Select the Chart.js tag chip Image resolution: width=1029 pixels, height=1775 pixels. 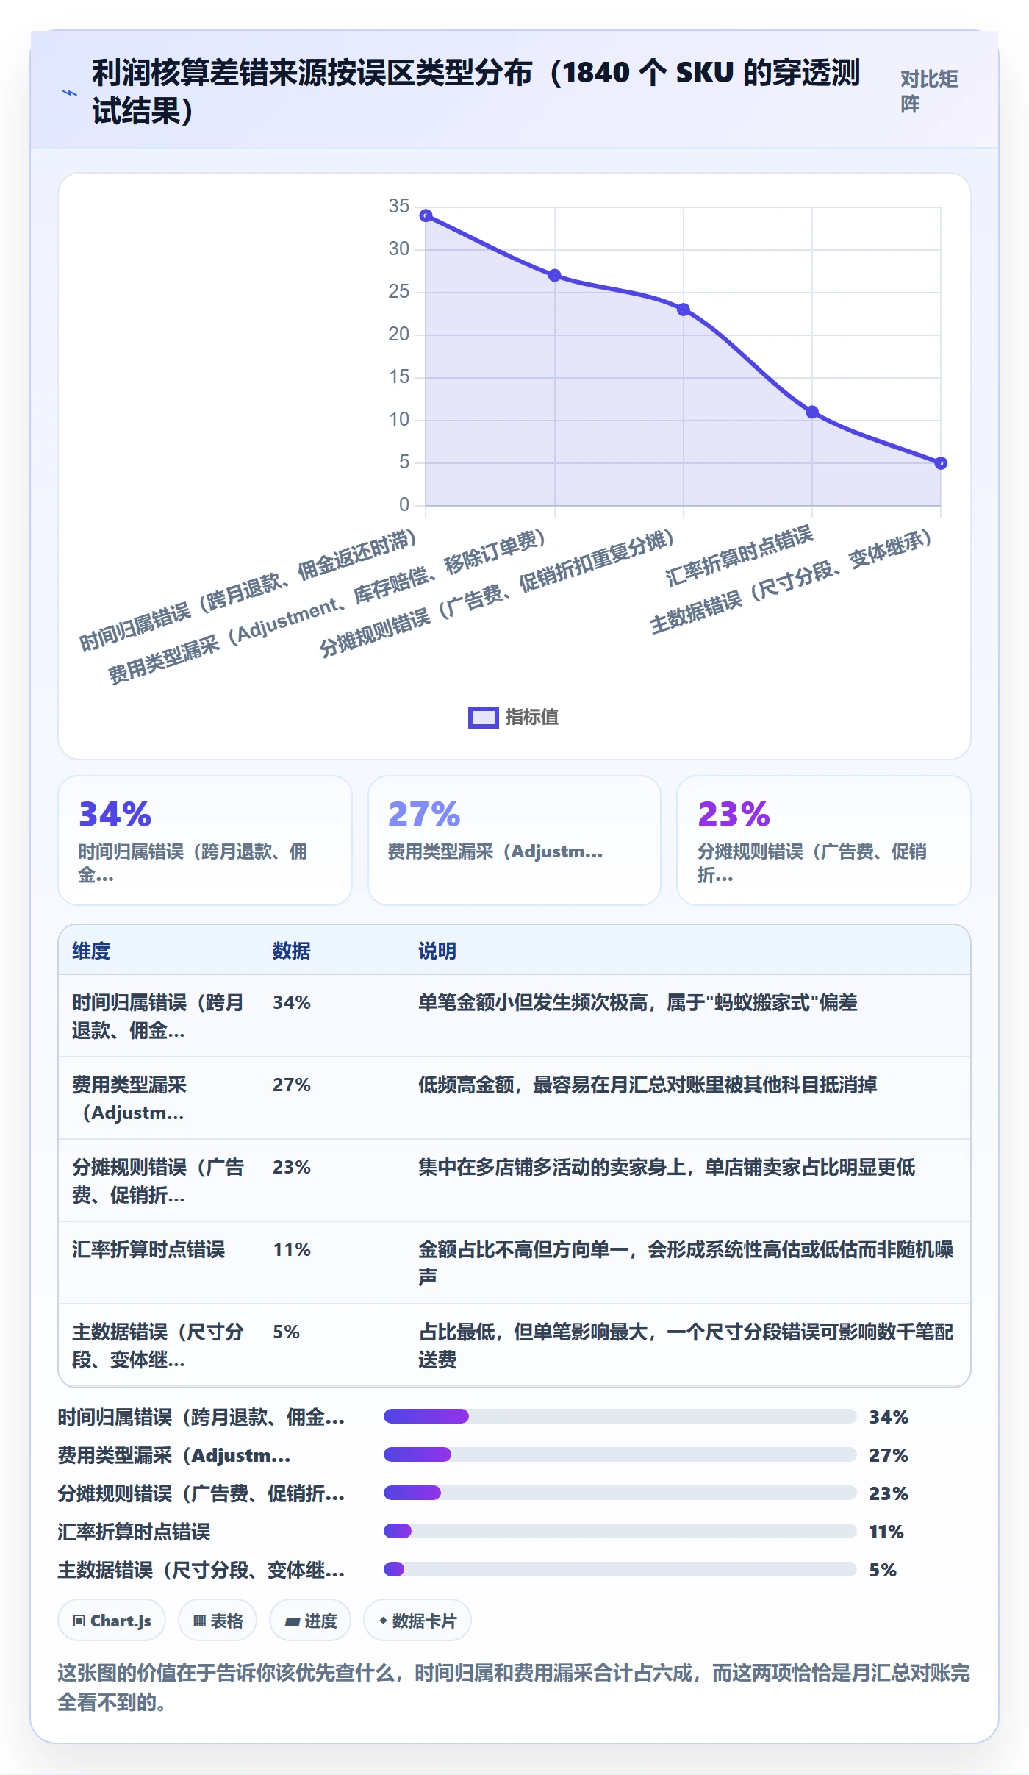point(112,1620)
